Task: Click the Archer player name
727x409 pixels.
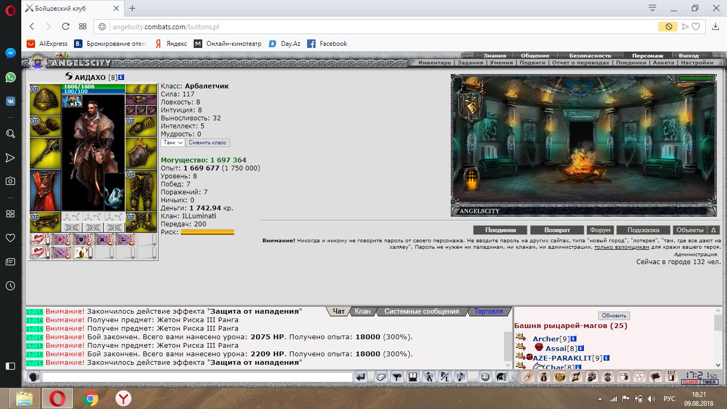Action: pyautogui.click(x=546, y=339)
